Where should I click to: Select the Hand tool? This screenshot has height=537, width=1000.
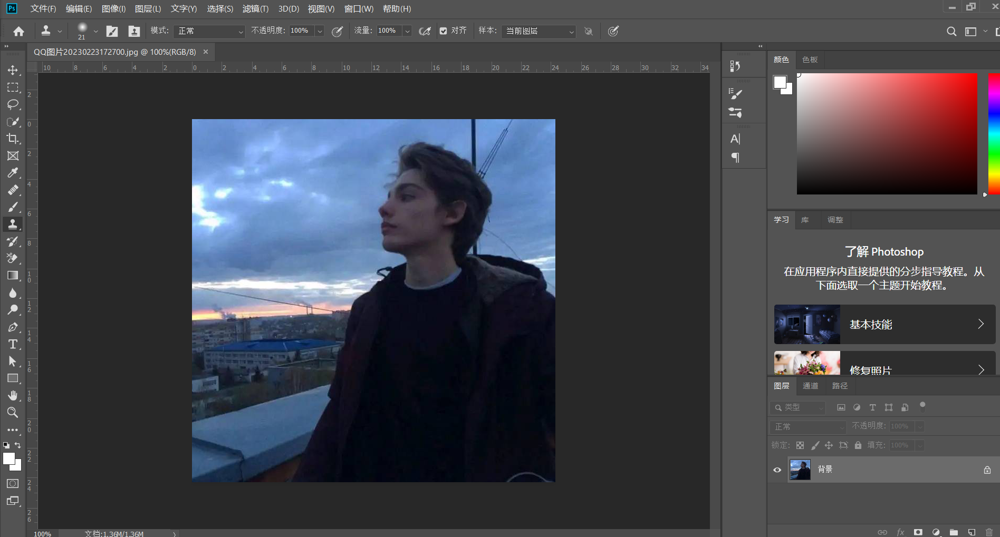pyautogui.click(x=13, y=395)
